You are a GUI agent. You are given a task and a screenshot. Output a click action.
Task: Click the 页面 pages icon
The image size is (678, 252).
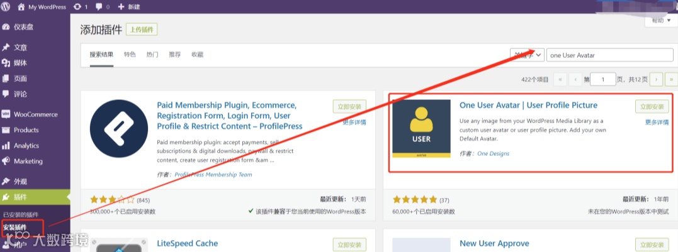tap(6, 79)
